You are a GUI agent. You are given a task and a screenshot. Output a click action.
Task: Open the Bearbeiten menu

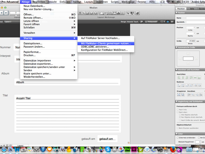[39, 2]
